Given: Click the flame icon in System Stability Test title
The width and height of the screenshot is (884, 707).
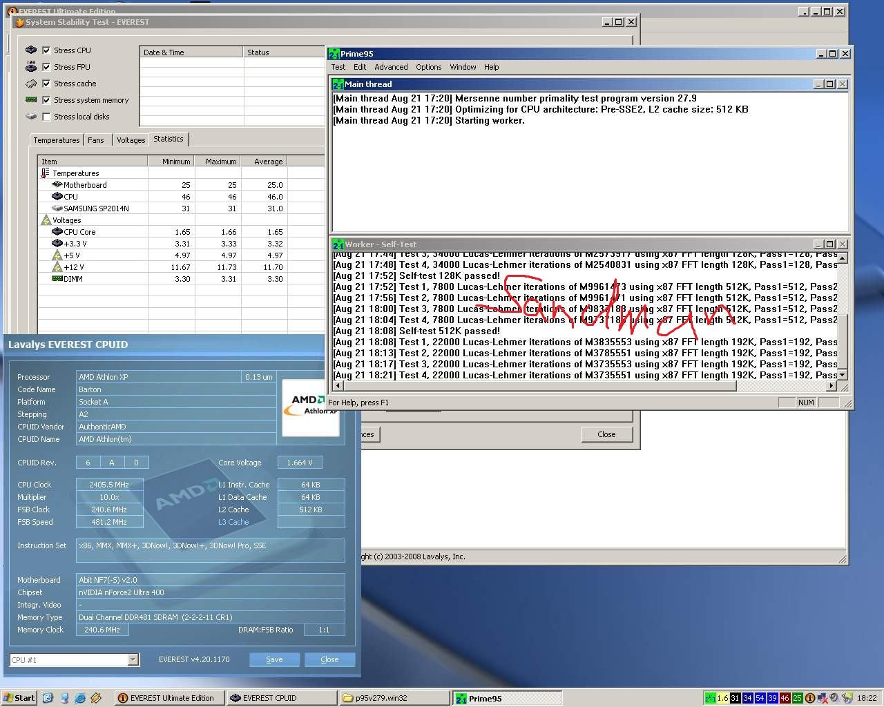Looking at the screenshot, I should [19, 22].
